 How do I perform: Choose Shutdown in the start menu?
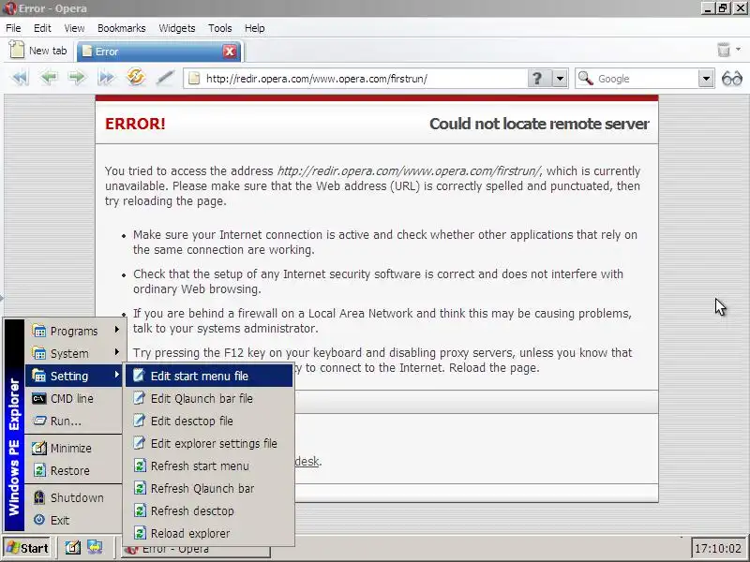click(76, 497)
